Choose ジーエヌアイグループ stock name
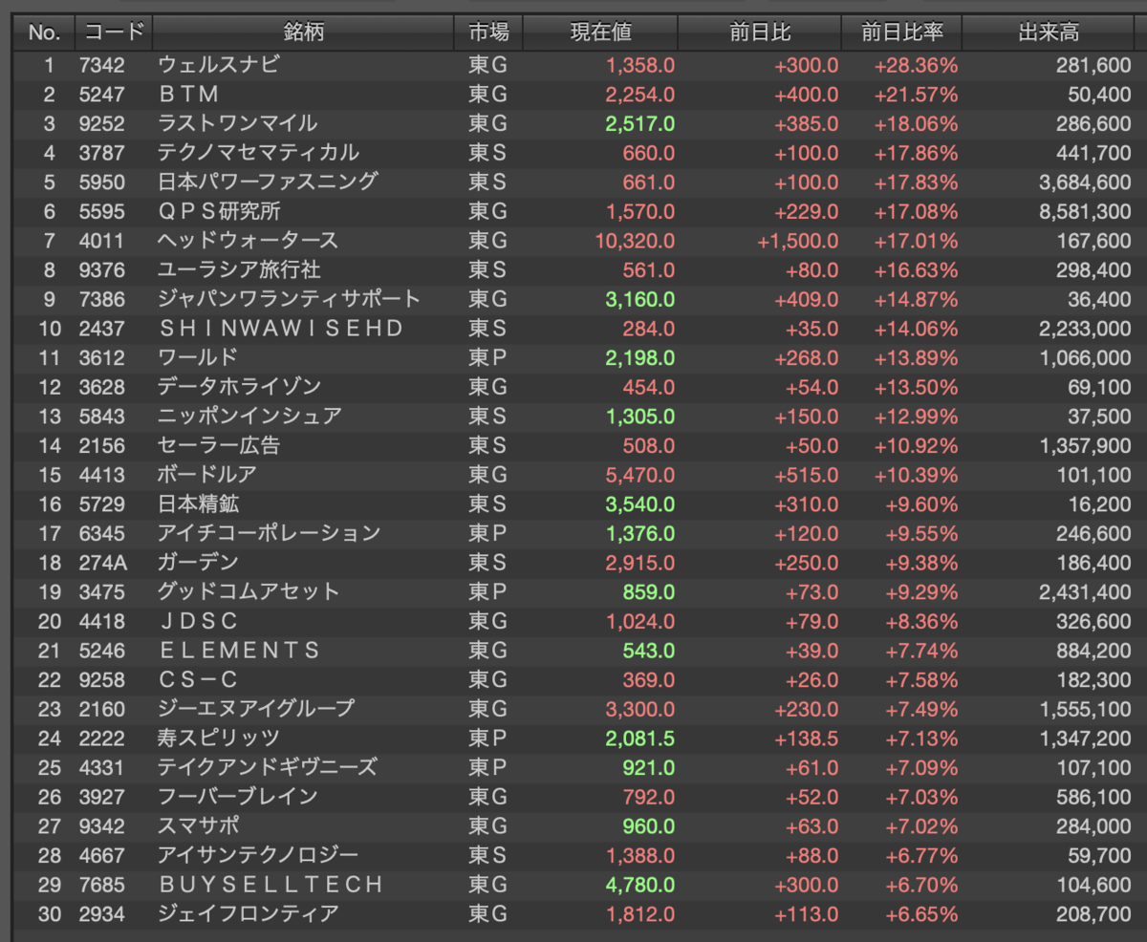 point(256,709)
